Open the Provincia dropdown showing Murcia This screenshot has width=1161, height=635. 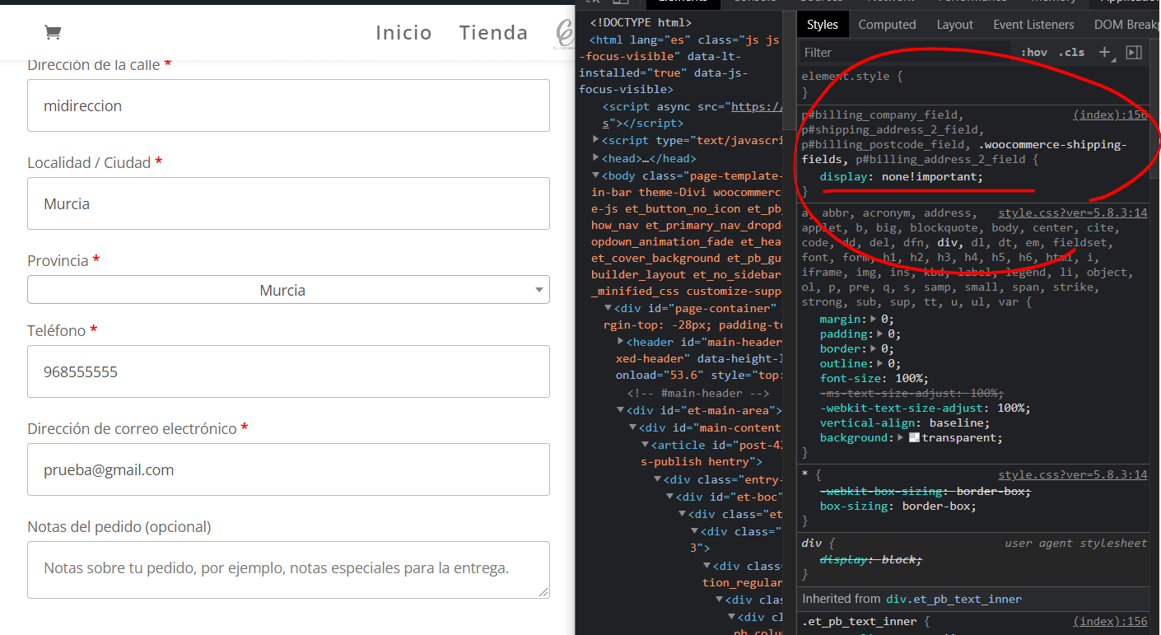tap(288, 290)
